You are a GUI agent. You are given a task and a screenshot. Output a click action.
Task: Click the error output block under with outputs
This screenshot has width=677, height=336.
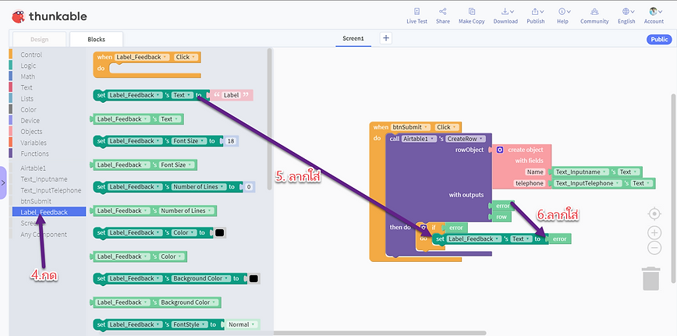click(502, 206)
